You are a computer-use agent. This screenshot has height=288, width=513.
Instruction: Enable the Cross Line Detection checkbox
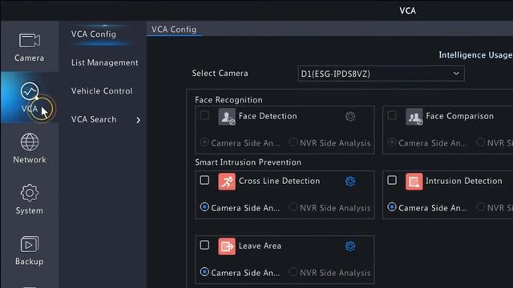[x=204, y=180]
